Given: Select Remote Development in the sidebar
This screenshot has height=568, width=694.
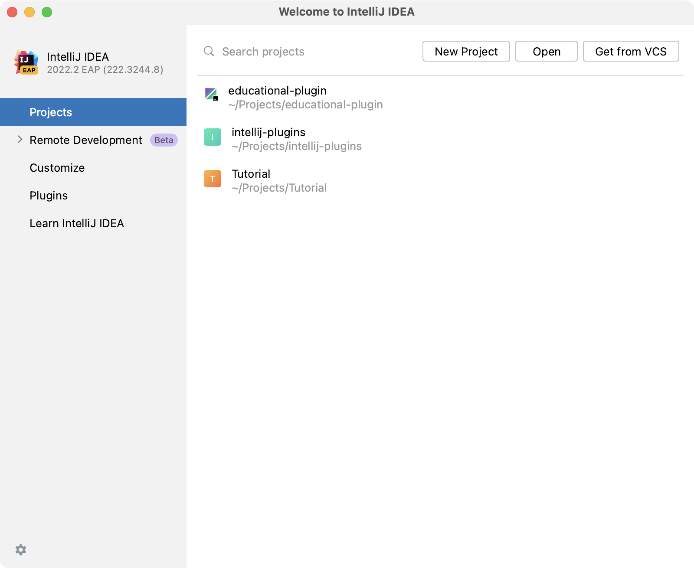Looking at the screenshot, I should pyautogui.click(x=85, y=140).
